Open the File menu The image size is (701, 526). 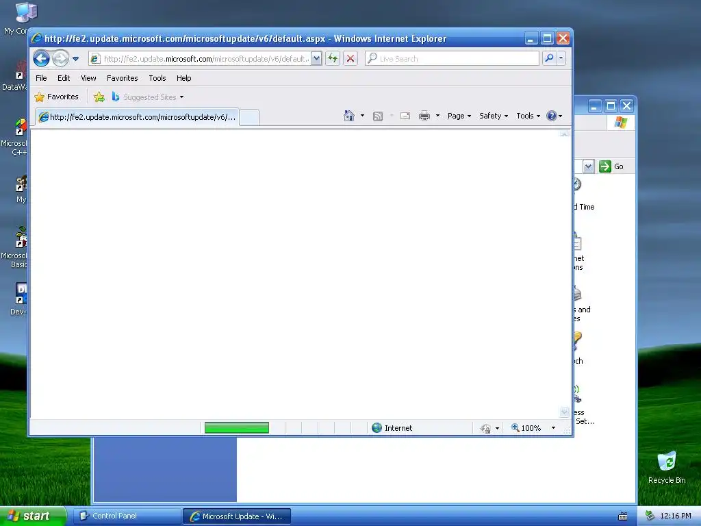coord(41,78)
